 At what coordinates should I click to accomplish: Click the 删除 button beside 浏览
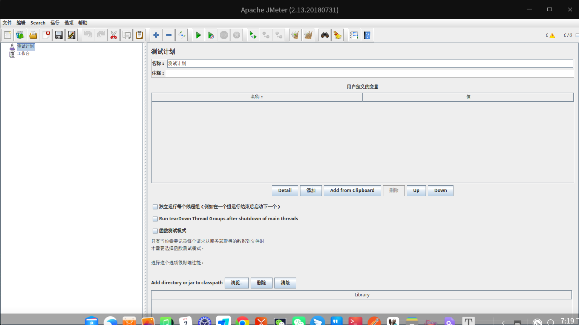tap(262, 283)
